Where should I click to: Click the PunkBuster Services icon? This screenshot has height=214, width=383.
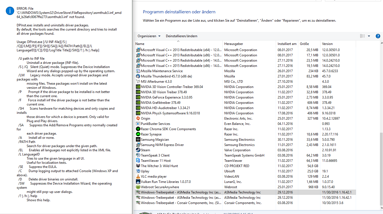click(x=138, y=124)
